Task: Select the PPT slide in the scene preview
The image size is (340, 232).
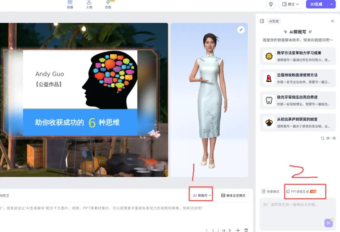Action: pos(80,93)
